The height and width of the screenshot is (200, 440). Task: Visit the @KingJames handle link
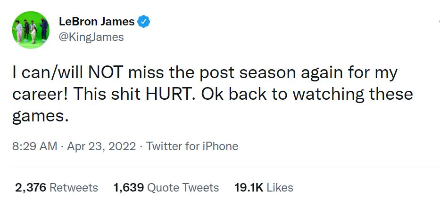click(91, 37)
